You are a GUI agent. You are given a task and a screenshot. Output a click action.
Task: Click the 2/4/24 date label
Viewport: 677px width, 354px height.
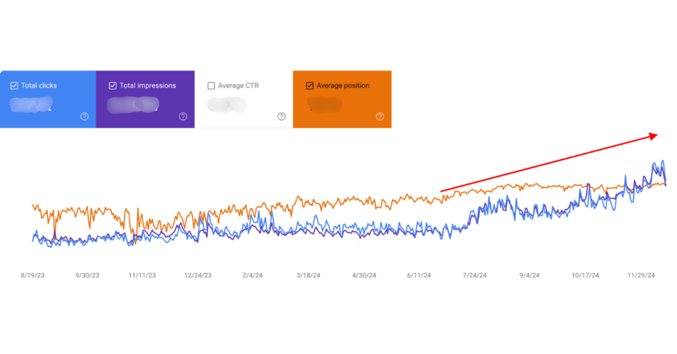(x=252, y=275)
